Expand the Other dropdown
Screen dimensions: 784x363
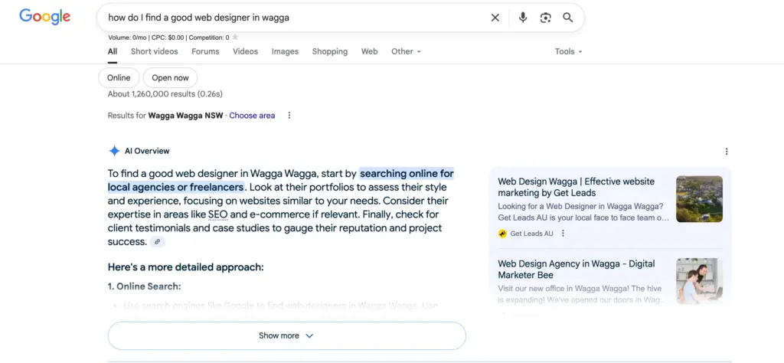coord(407,51)
